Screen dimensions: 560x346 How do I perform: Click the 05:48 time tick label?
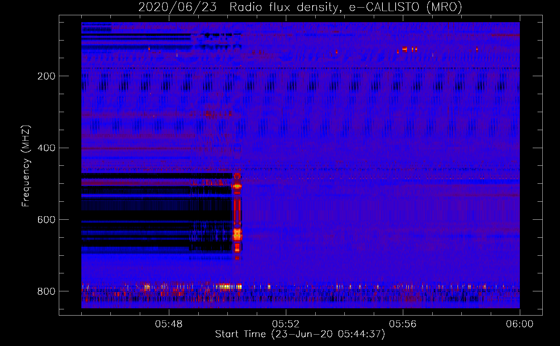169,324
